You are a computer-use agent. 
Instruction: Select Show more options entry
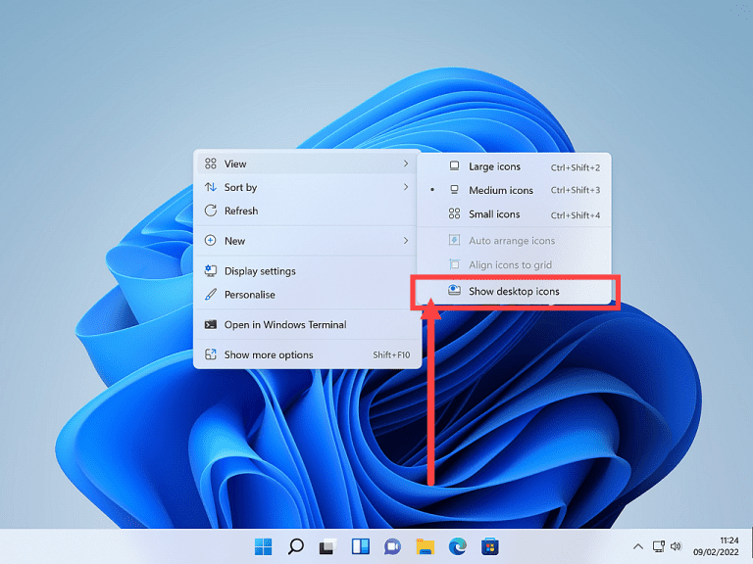point(307,354)
